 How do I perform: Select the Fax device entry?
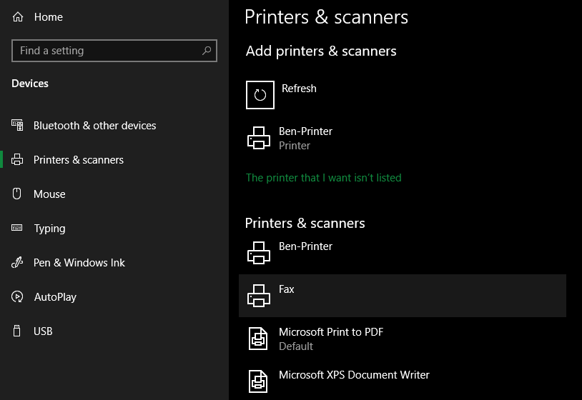[x=403, y=296]
